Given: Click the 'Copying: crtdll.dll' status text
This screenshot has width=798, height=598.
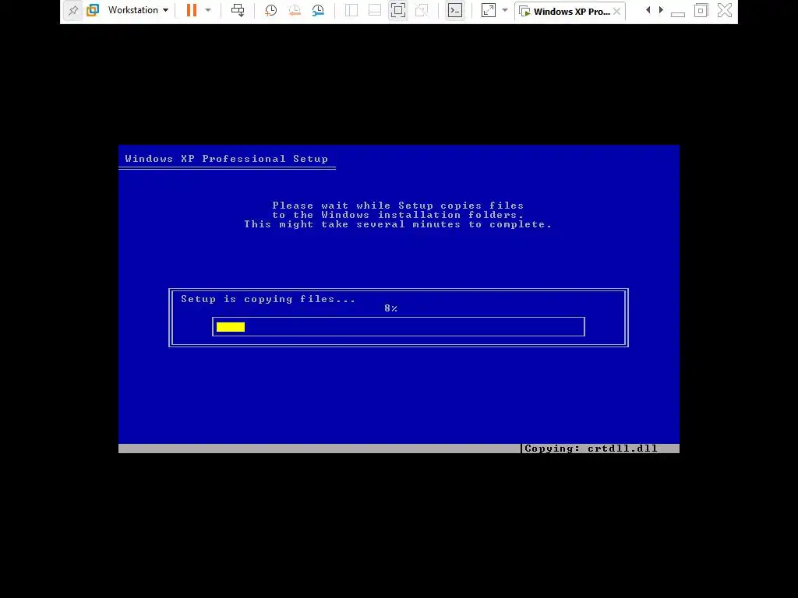Looking at the screenshot, I should pyautogui.click(x=591, y=448).
